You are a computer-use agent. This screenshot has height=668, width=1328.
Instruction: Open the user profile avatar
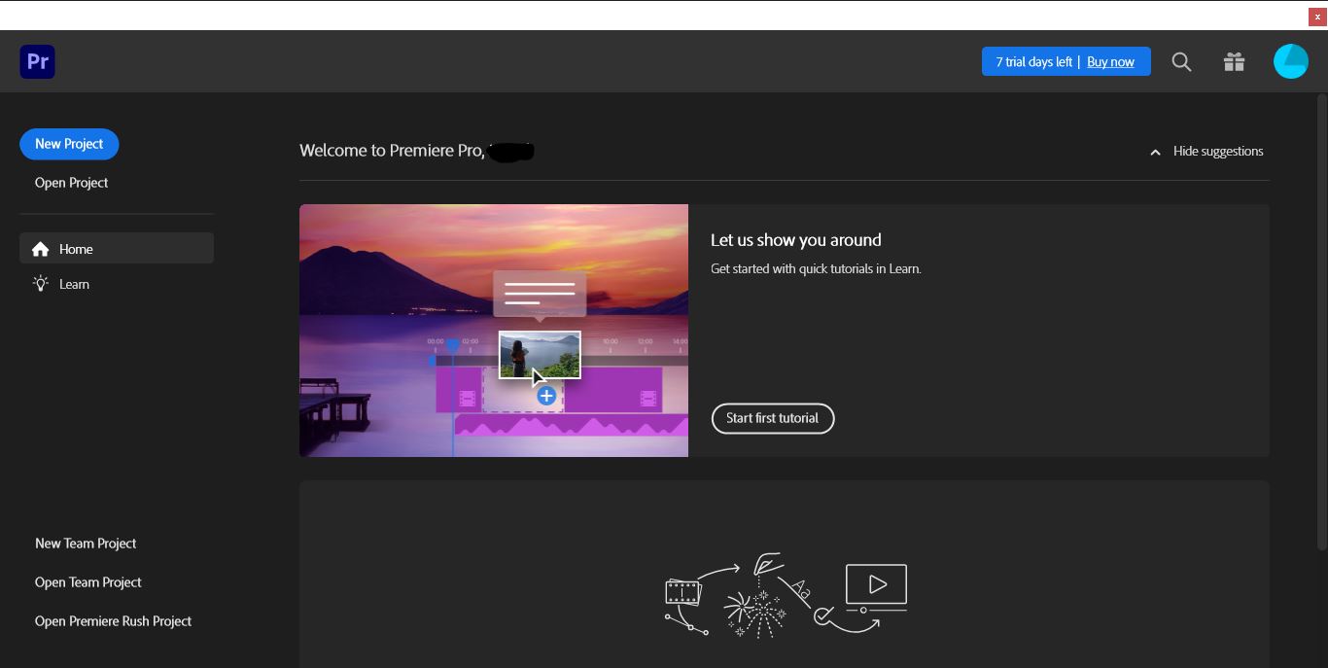(x=1290, y=61)
